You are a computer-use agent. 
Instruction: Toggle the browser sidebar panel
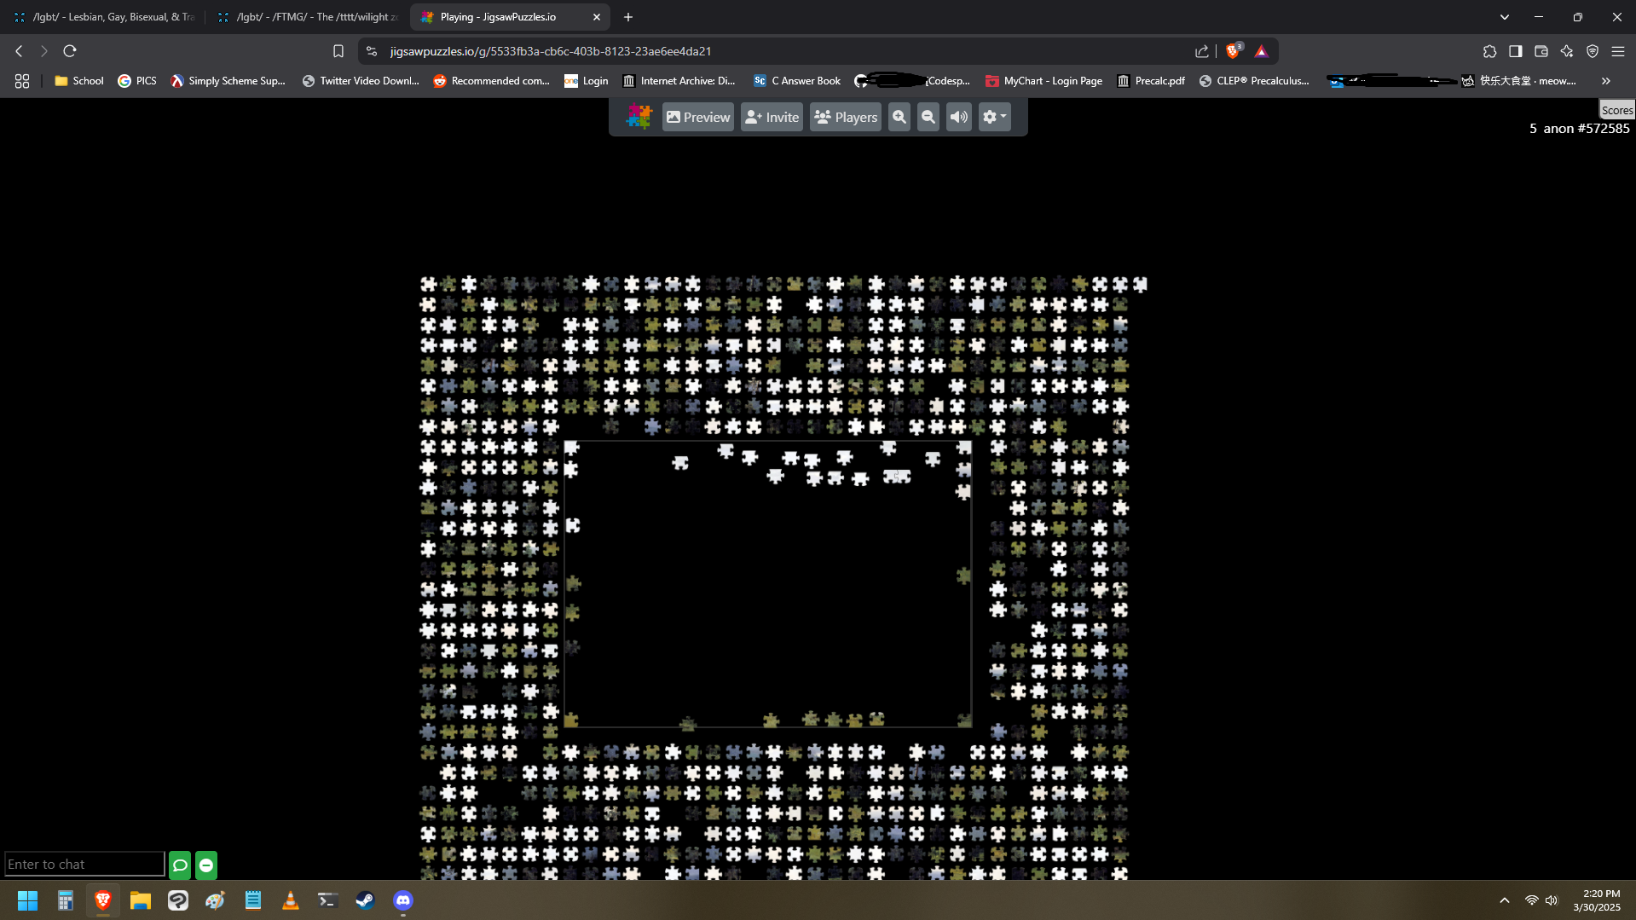(1515, 51)
